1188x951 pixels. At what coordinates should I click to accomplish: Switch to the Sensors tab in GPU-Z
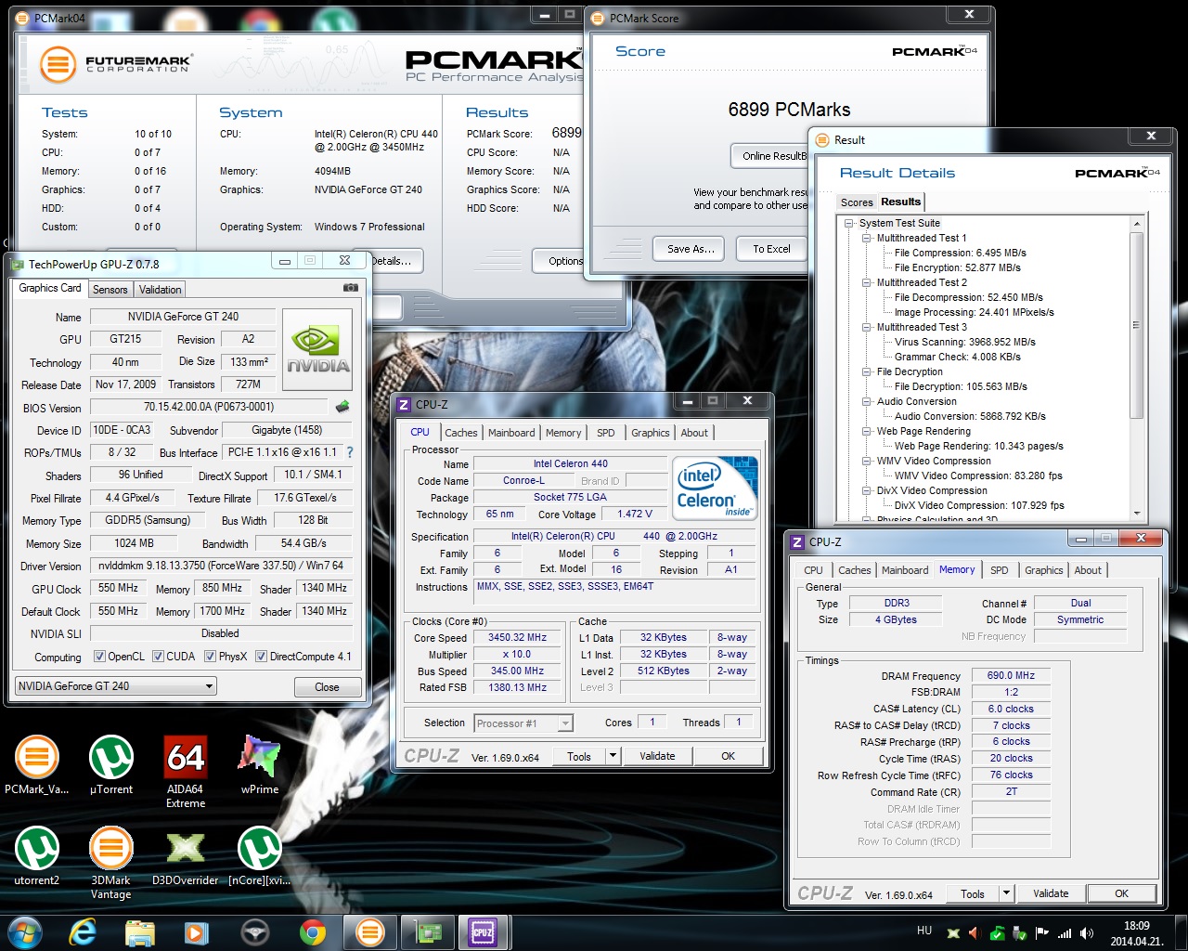click(x=110, y=290)
